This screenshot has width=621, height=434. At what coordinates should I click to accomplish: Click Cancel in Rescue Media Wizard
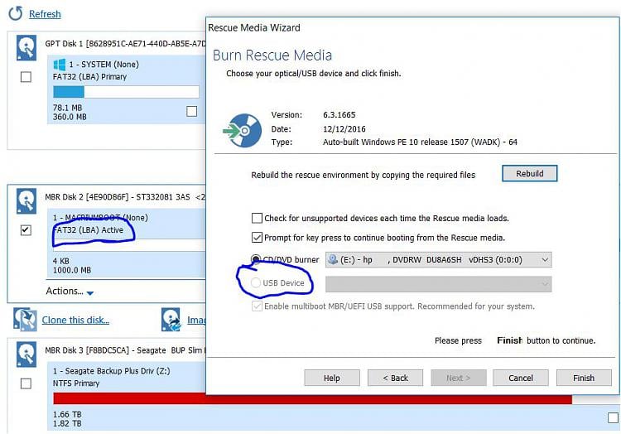(x=521, y=378)
